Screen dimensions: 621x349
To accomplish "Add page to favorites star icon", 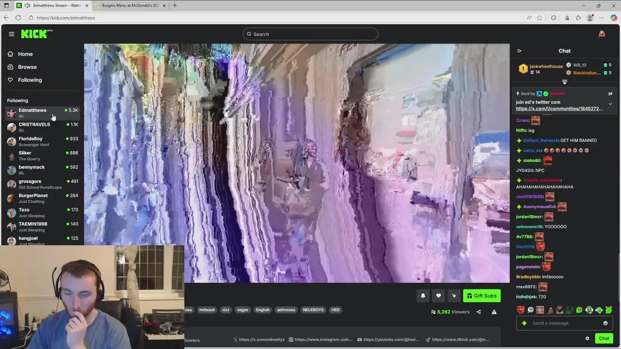I will click(539, 18).
